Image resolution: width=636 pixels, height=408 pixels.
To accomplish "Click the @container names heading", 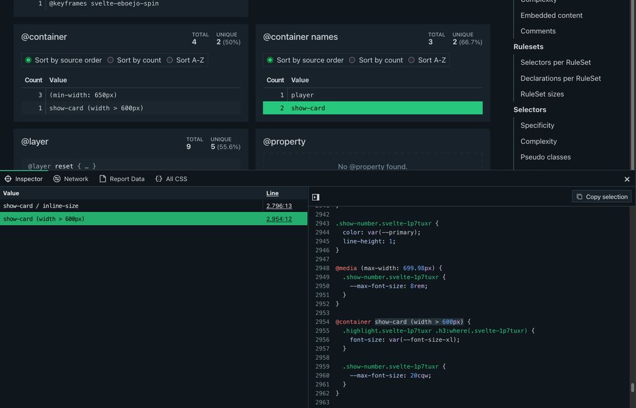I will [300, 37].
